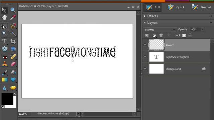
Task: Hide the Background layer eye icon
Action: (x=145, y=69)
